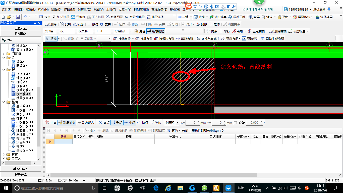Toggle 动态输入 (Dynamic Input)
The width and height of the screenshot is (343, 193).
click(x=86, y=123)
